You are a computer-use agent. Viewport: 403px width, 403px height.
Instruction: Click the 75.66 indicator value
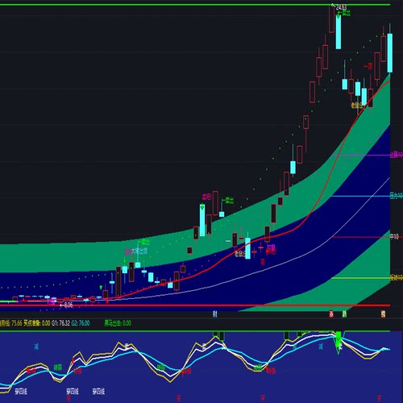(x=17, y=323)
